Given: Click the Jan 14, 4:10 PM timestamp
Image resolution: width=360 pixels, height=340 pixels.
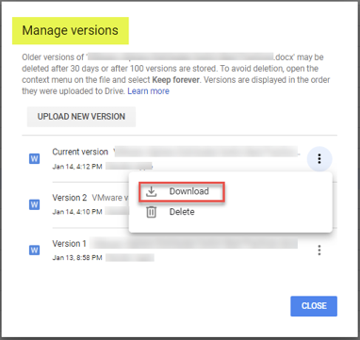Looking at the screenshot, I should (77, 212).
